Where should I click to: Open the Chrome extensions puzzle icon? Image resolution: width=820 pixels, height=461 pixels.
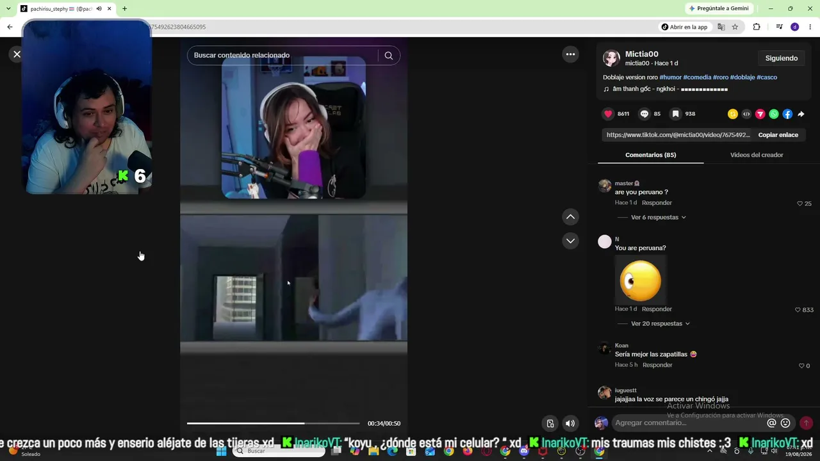pos(757,27)
